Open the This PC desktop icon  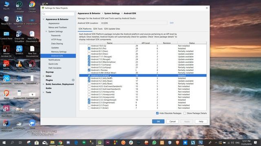pos(7,5)
